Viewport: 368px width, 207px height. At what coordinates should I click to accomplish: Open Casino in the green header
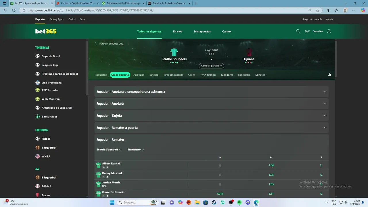pos(227,31)
